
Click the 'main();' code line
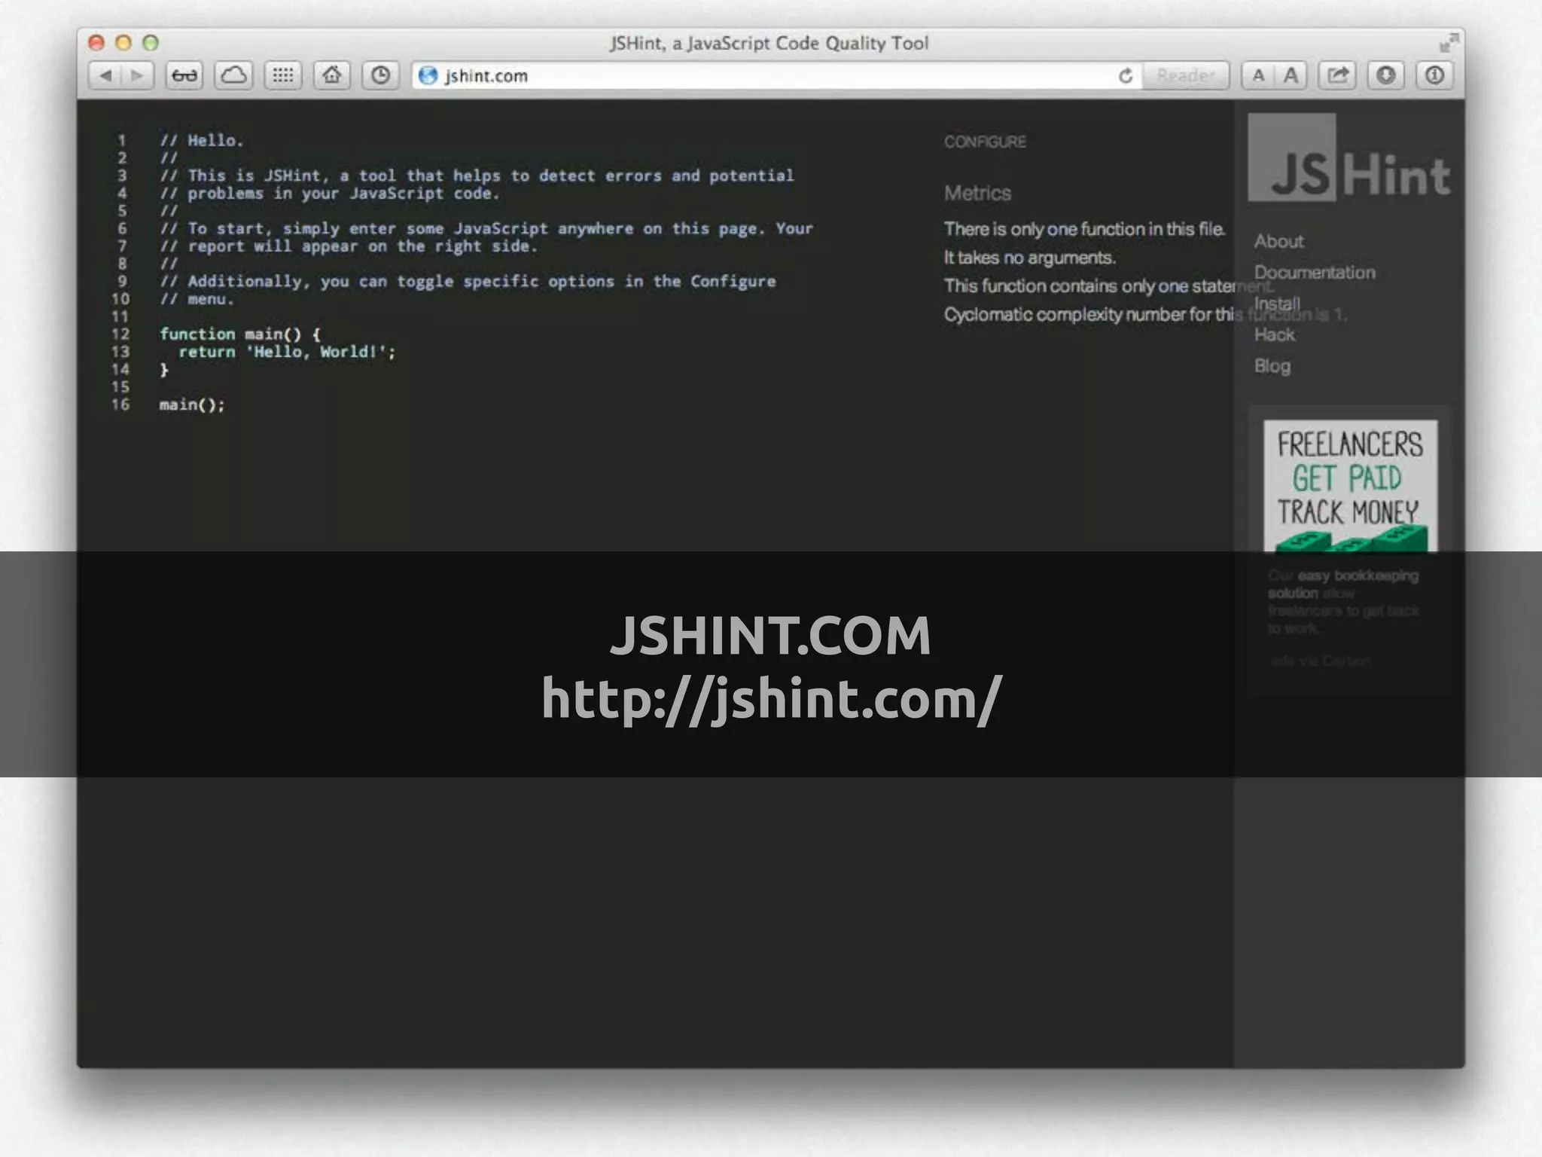(x=192, y=404)
